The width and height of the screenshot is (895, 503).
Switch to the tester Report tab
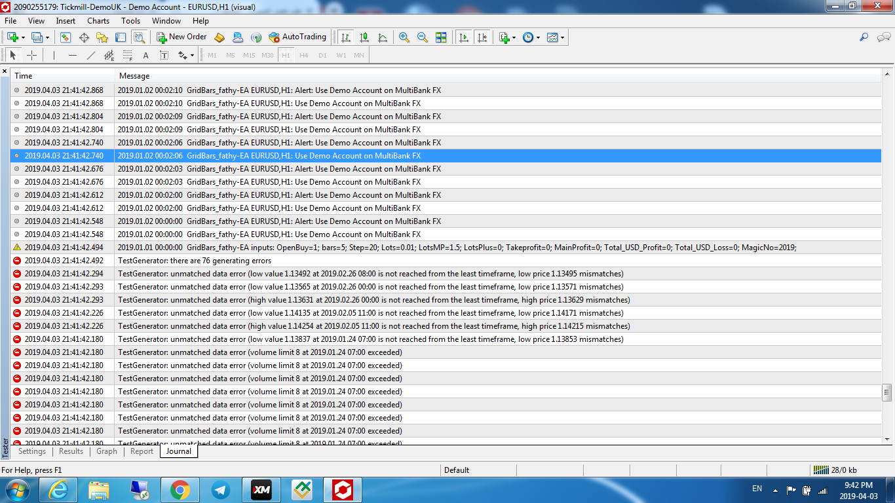tap(142, 451)
